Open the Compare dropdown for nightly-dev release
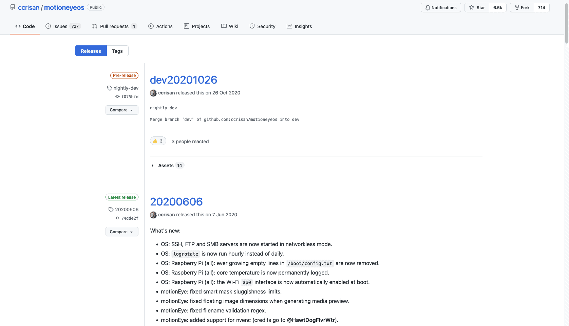This screenshot has height=326, width=569. [x=122, y=110]
